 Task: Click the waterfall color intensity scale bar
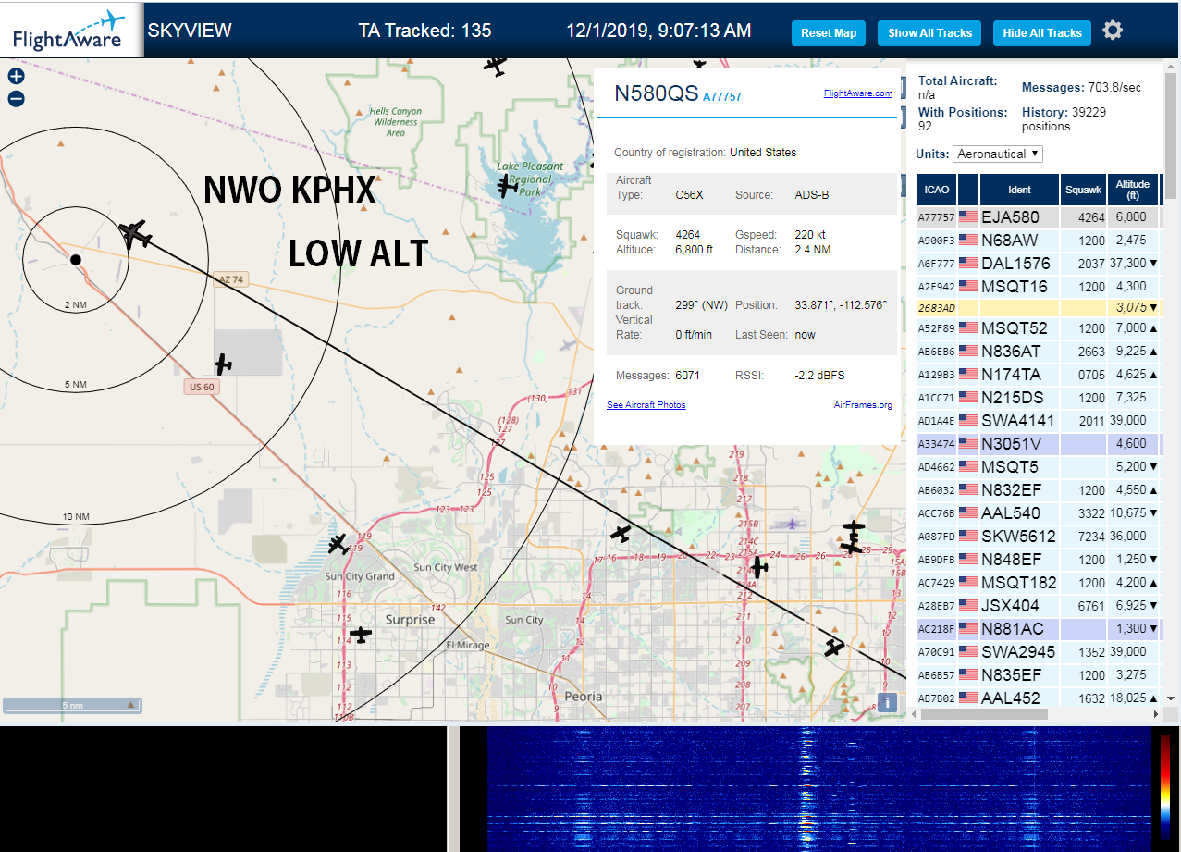coord(1165,786)
